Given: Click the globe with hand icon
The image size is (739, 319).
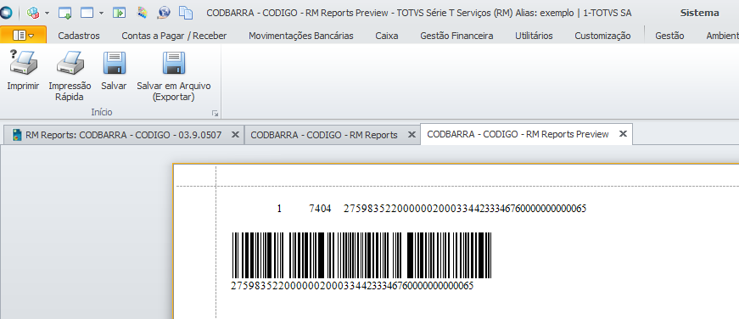Looking at the screenshot, I should pyautogui.click(x=164, y=13).
